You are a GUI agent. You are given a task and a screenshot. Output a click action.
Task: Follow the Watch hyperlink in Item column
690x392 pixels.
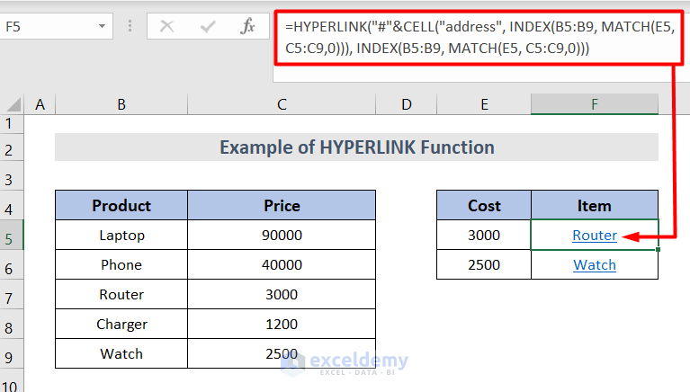(595, 265)
